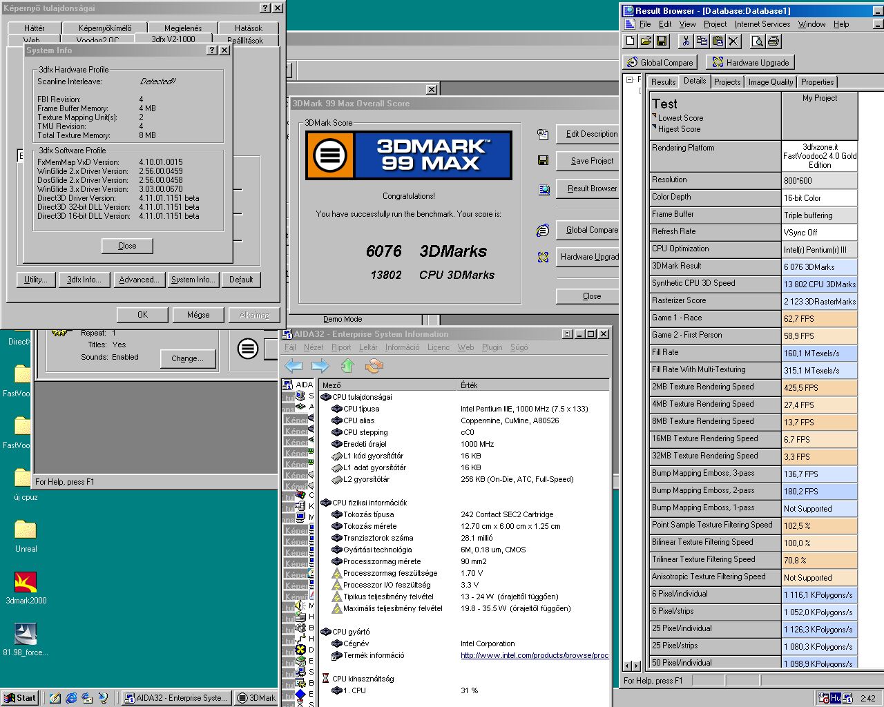Viewport: 884px width, 707px height.
Task: Click Érték column header in AIDA32
Action: [534, 385]
